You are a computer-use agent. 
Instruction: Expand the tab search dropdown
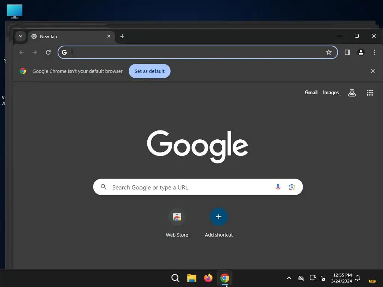21,36
